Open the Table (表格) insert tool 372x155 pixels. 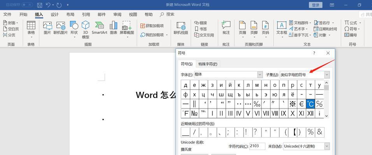31,29
